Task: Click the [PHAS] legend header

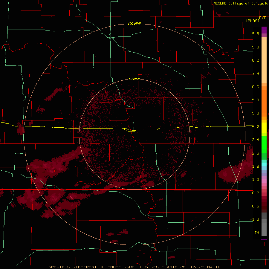Action: (x=253, y=21)
